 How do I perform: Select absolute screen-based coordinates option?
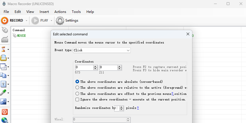click(77, 82)
